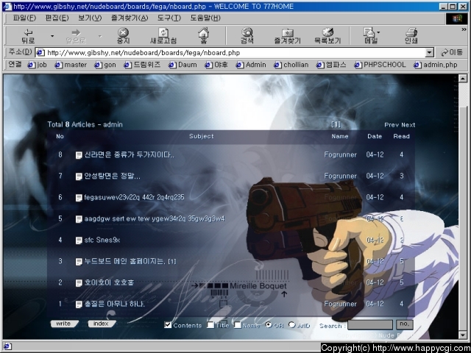Image resolution: width=471 pixels, height=353 pixels.
Task: Click the Forward arrow toolbar icon
Action: [x=76, y=32]
